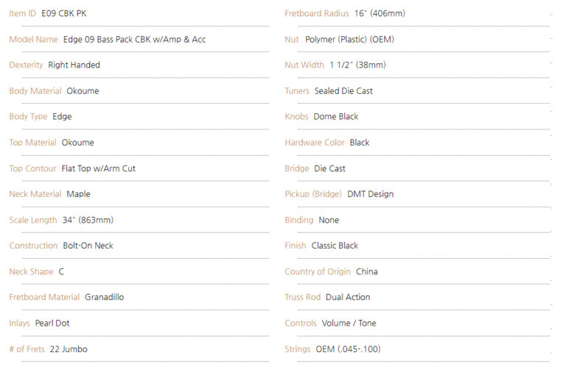Click the Tuners Sealed Die Cast value
Screen dimensions: 566x372
(x=343, y=91)
